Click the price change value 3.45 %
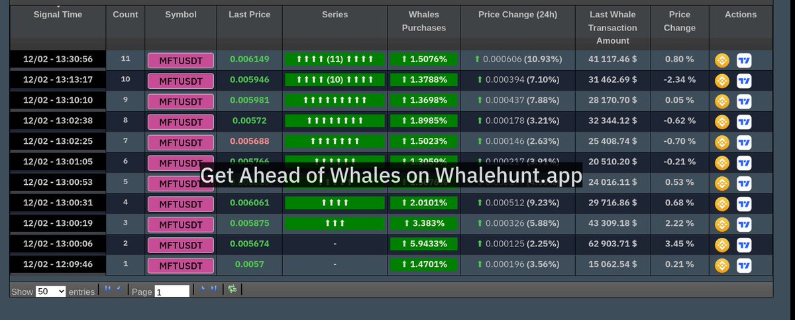The width and height of the screenshot is (795, 320). point(680,244)
